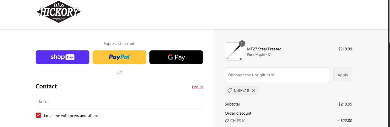Remove the CHIPS10 discount code
390x127 pixels.
tap(253, 91)
